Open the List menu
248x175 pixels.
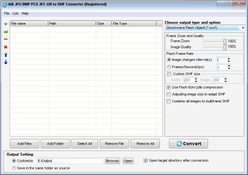(15, 13)
